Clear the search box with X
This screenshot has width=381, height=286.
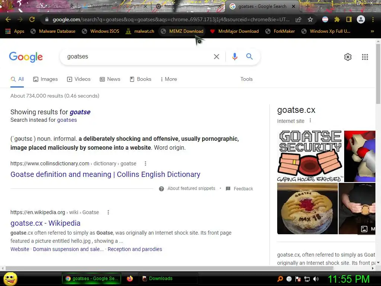coord(216,57)
